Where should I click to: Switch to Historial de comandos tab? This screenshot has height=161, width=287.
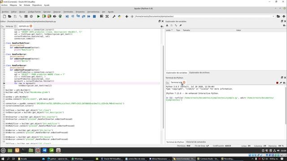click(x=196, y=142)
